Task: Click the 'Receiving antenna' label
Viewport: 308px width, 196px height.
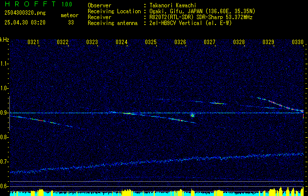Action: click(x=113, y=23)
